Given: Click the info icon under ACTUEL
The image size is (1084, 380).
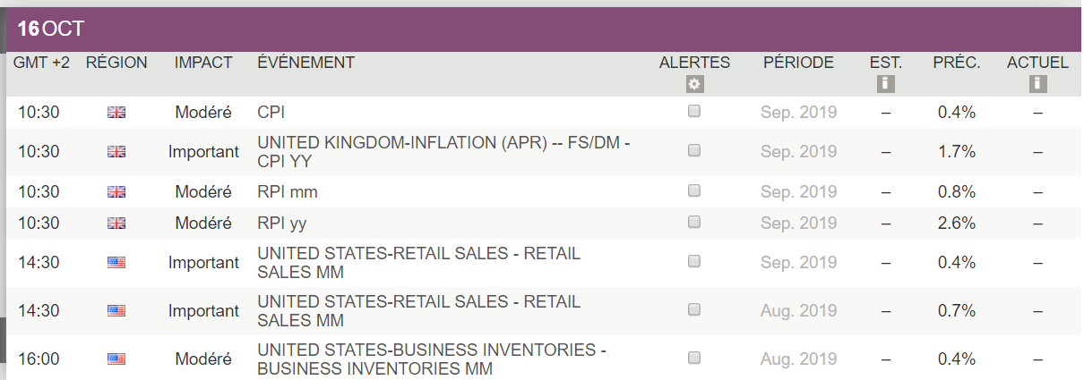Looking at the screenshot, I should (x=1037, y=84).
